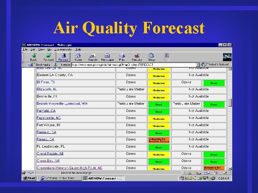The image size is (258, 193).
Task: Click the Fort Wayne, IN row text
Action: coord(48,125)
